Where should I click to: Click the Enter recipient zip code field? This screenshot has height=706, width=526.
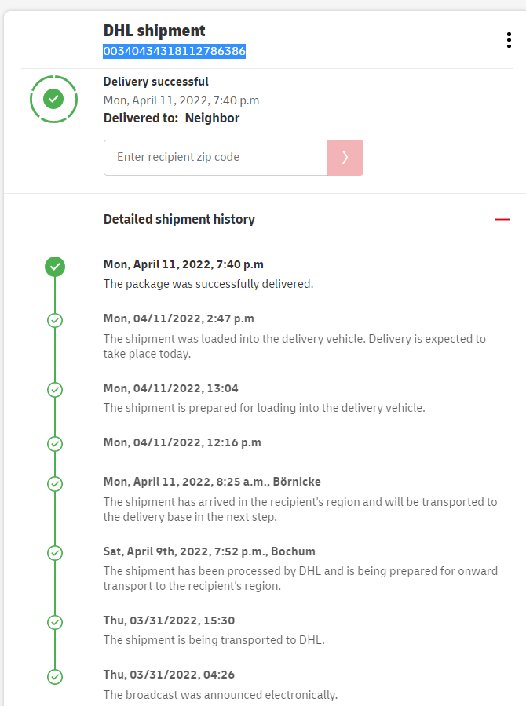coord(215,157)
